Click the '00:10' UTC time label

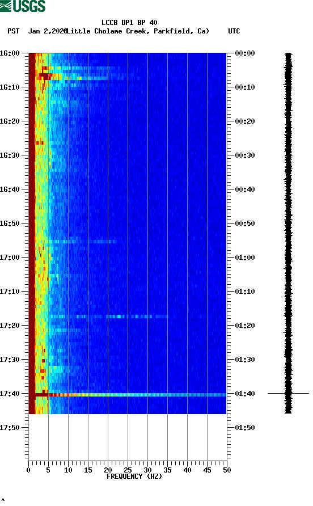coord(245,87)
